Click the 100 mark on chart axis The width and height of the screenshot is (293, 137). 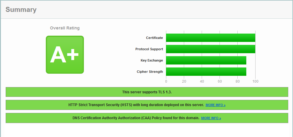click(255, 81)
